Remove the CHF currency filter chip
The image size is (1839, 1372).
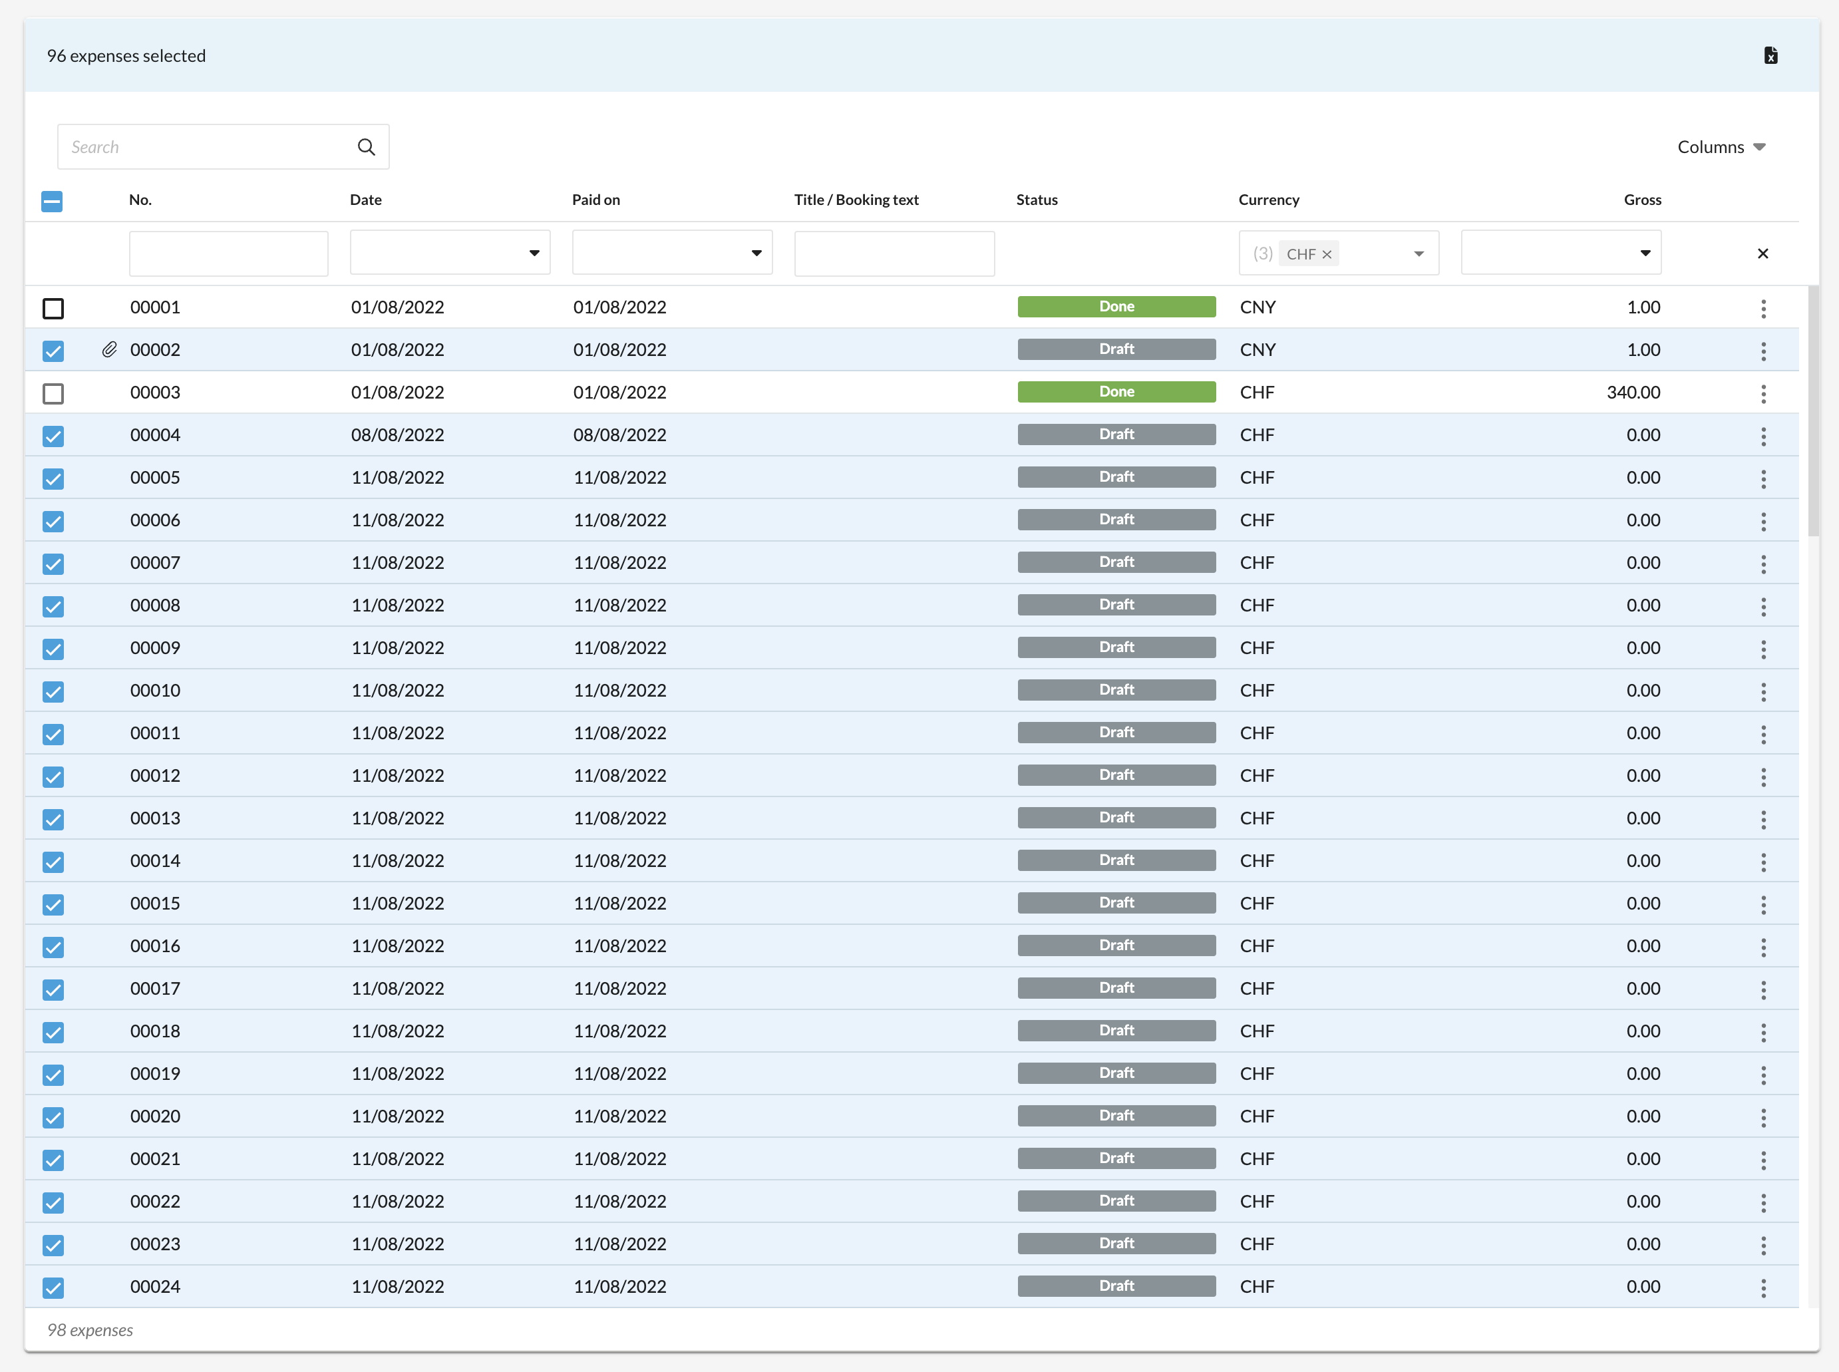[1327, 255]
